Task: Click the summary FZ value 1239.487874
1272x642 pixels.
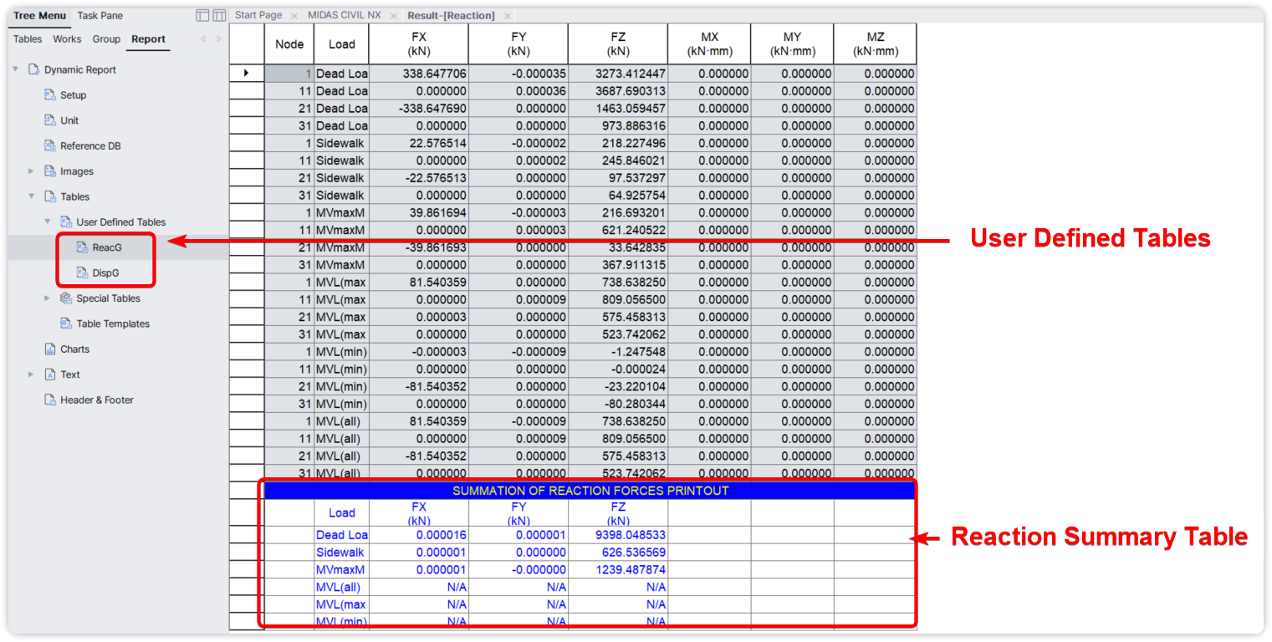Action: (x=618, y=570)
